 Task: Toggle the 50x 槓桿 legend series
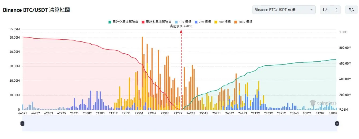pyautogui.click(x=222, y=22)
